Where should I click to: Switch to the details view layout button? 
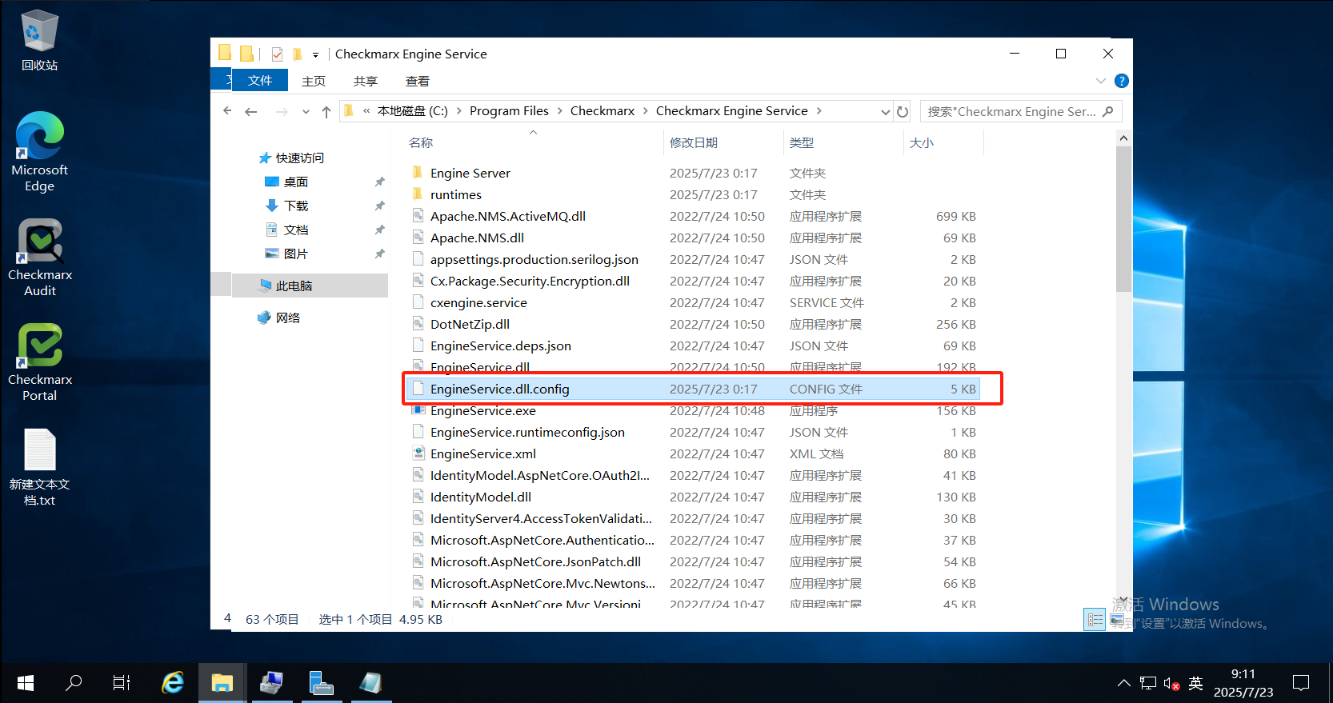point(1095,620)
